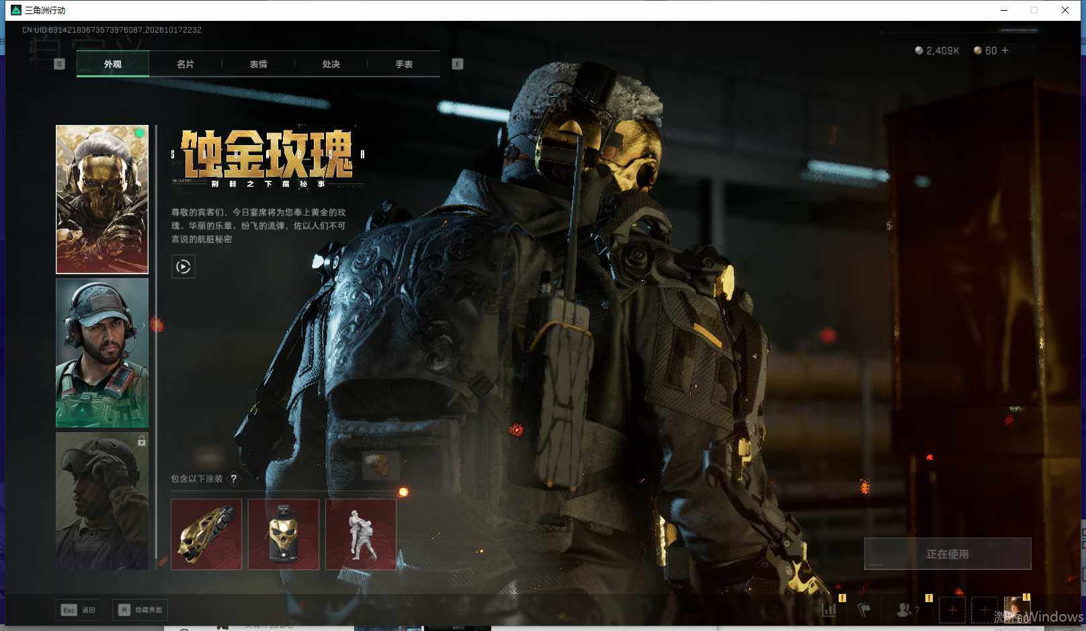Switch to the 外观 tab

113,64
